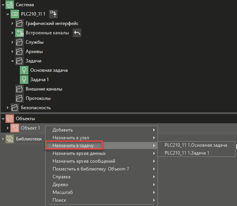
Task: Select the Объекты label
Action: (x=25, y=119)
